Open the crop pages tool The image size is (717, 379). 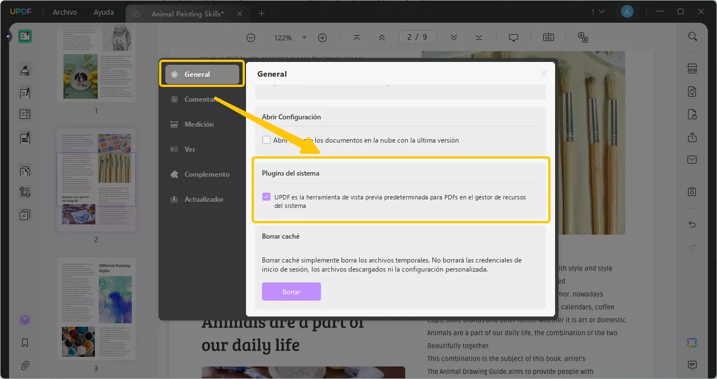[x=25, y=193]
